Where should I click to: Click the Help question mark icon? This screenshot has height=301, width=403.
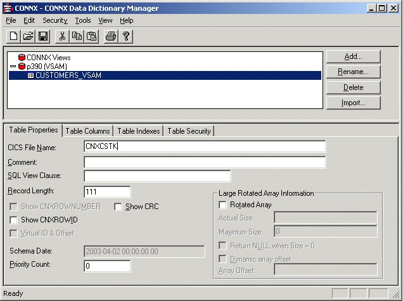[126, 36]
